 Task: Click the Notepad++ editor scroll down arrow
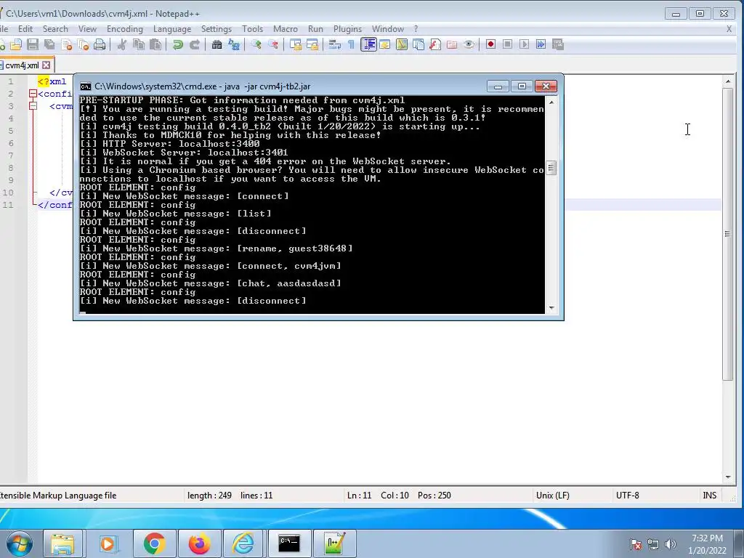pyautogui.click(x=727, y=477)
